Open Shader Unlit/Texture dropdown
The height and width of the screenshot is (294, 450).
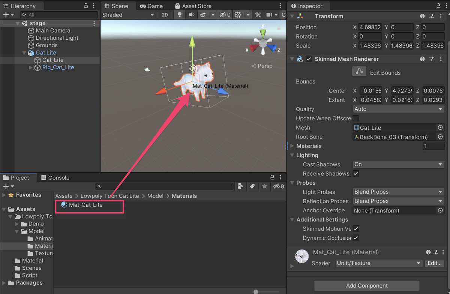[x=379, y=263]
